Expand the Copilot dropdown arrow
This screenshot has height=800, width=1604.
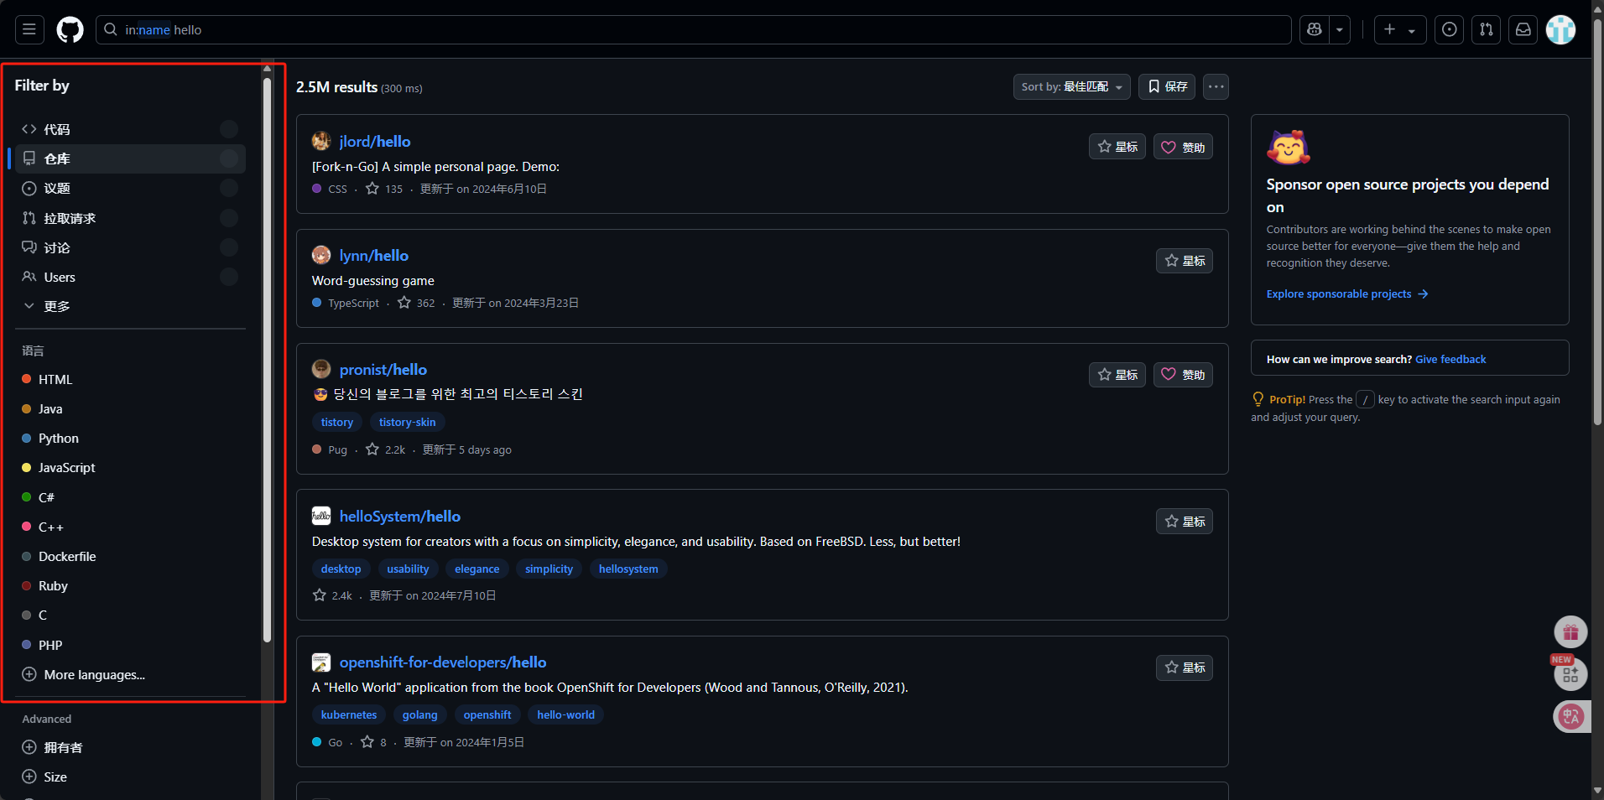pyautogui.click(x=1340, y=29)
